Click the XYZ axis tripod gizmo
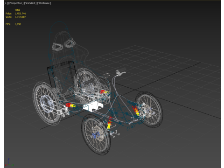Image resolution: width=224 pixels, height=168 pixels. (x=9, y=162)
